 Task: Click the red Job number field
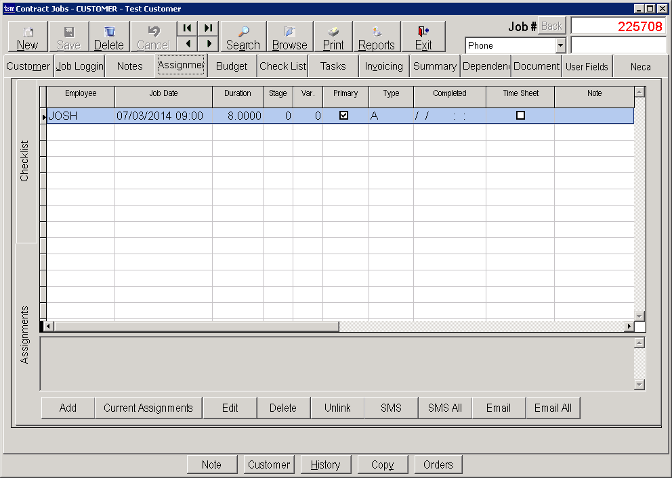point(618,26)
